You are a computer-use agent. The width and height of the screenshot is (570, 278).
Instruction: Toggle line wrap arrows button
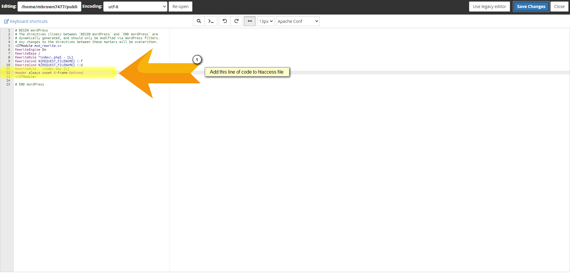[x=250, y=21]
